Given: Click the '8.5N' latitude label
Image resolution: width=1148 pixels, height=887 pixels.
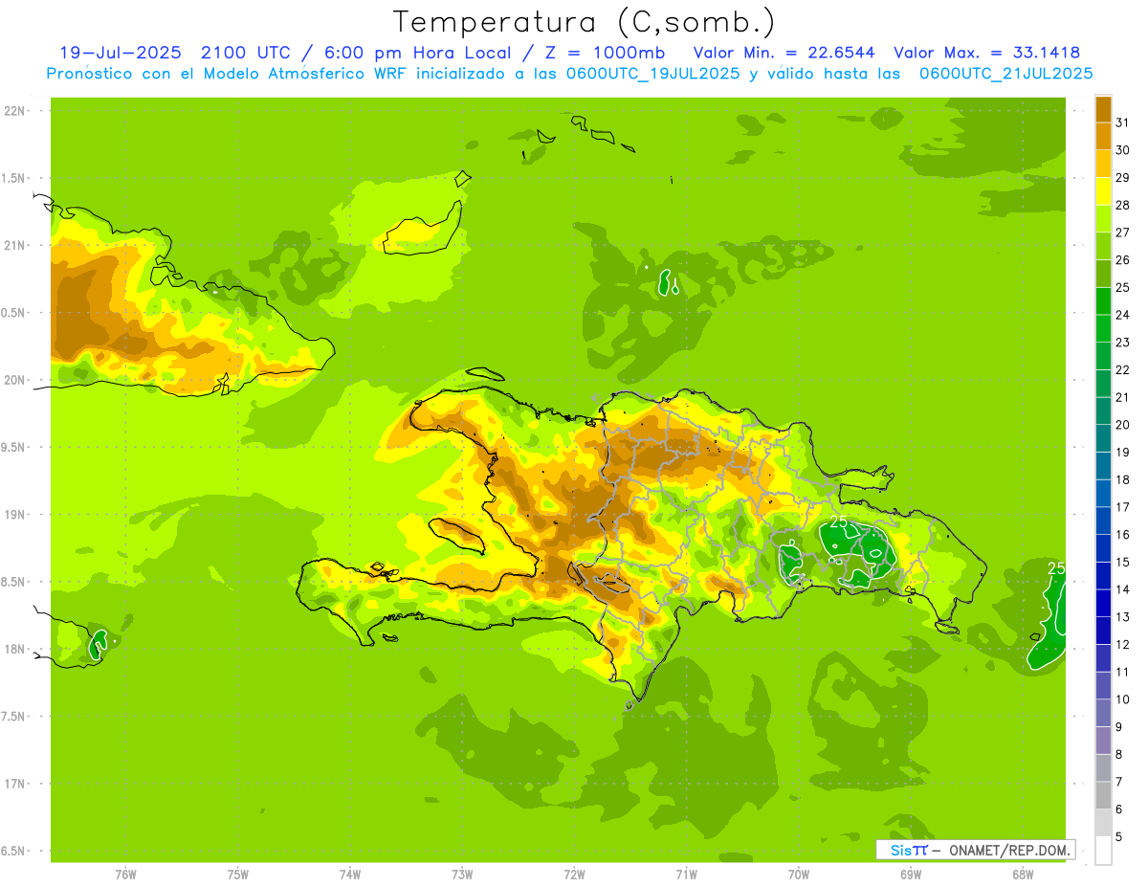Looking at the screenshot, I should pos(14,582).
